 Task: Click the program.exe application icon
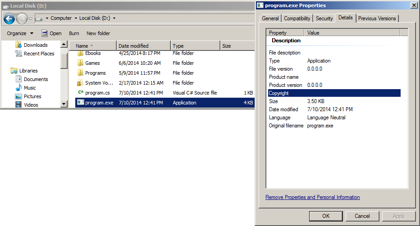(80, 103)
